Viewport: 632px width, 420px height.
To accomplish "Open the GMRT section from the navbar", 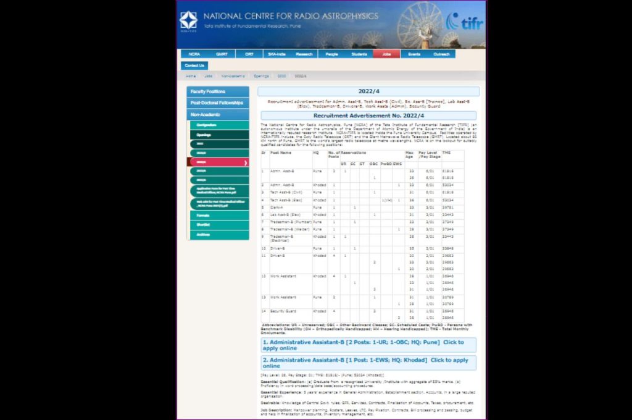I will pyautogui.click(x=222, y=54).
